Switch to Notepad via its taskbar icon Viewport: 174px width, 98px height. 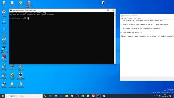point(104,96)
